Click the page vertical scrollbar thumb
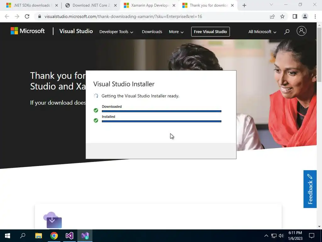The width and height of the screenshot is (322, 242). pos(319,55)
